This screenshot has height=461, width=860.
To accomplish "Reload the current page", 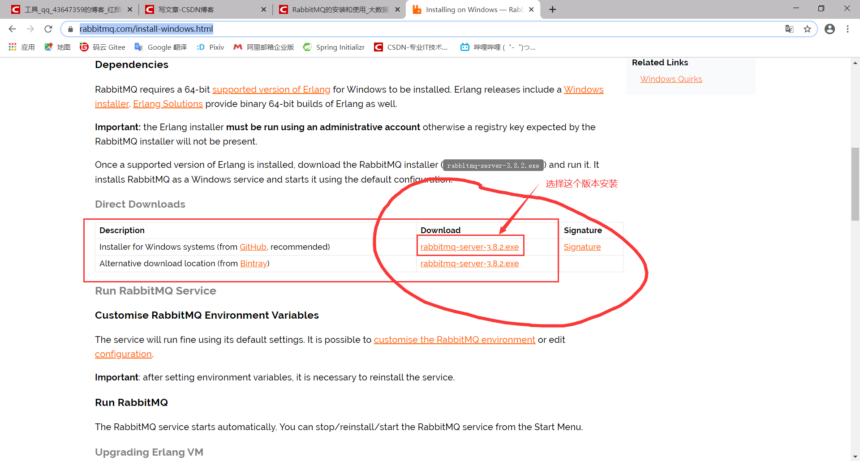I will [x=48, y=29].
